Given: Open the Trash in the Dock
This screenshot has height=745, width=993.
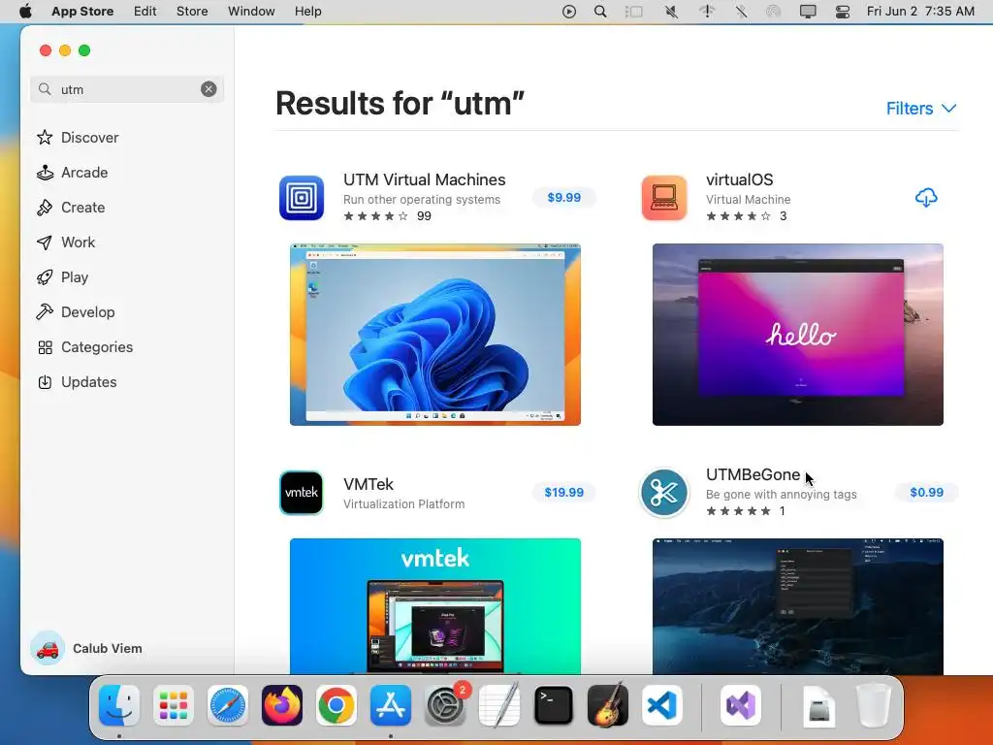Looking at the screenshot, I should click(x=874, y=705).
